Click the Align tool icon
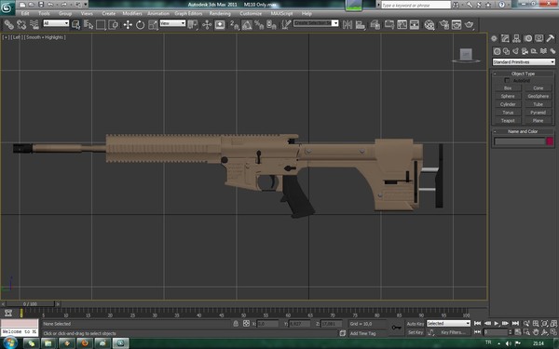The width and height of the screenshot is (559, 349). [x=361, y=24]
